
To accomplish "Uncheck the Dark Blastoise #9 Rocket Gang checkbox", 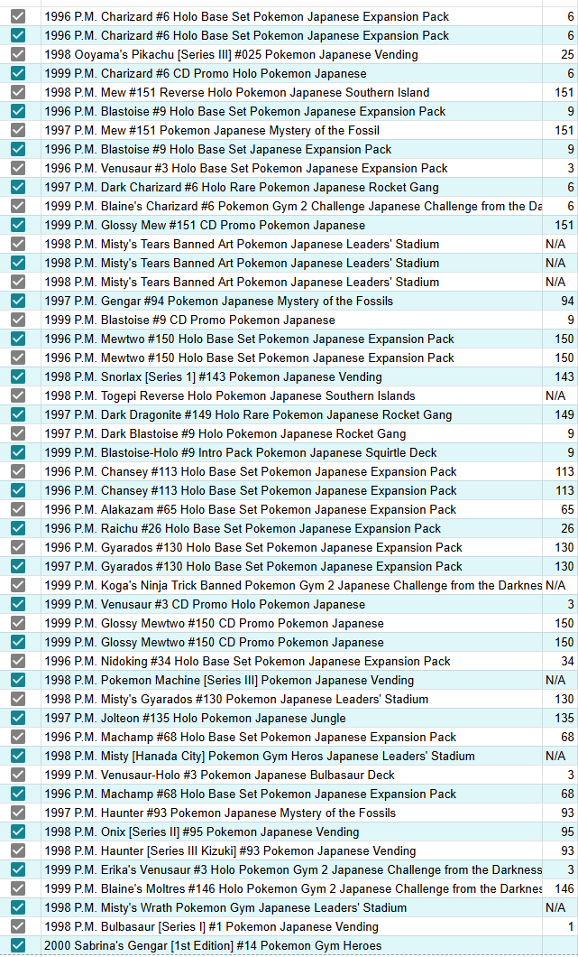I will 18,433.
